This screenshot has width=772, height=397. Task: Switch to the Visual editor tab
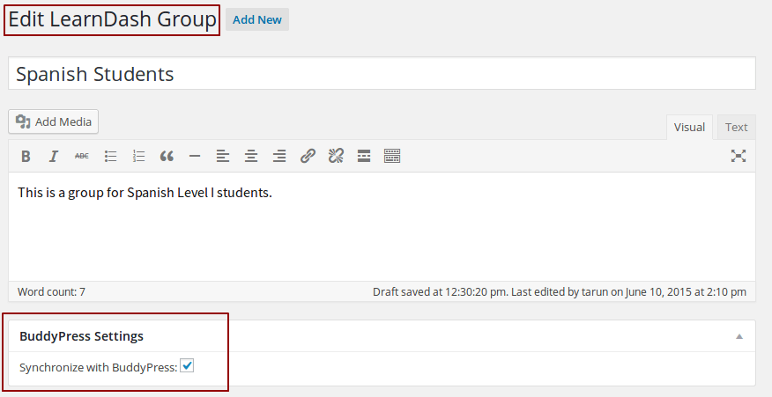(689, 127)
